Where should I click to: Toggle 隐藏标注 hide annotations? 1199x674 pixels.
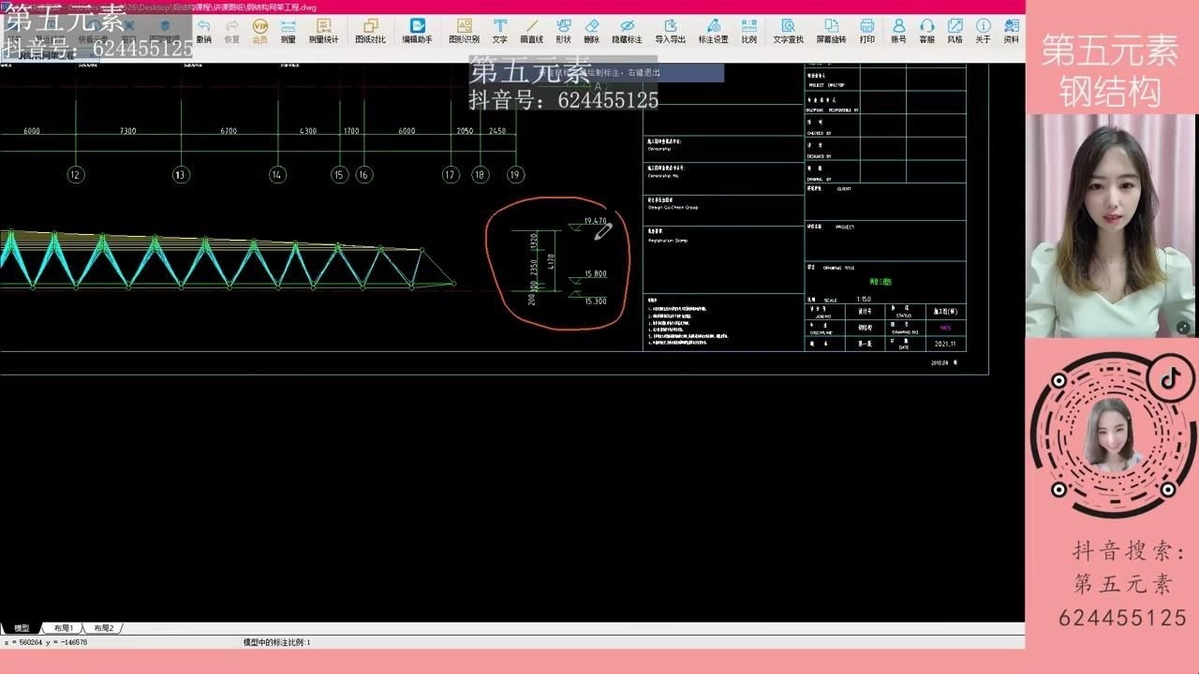pos(627,30)
